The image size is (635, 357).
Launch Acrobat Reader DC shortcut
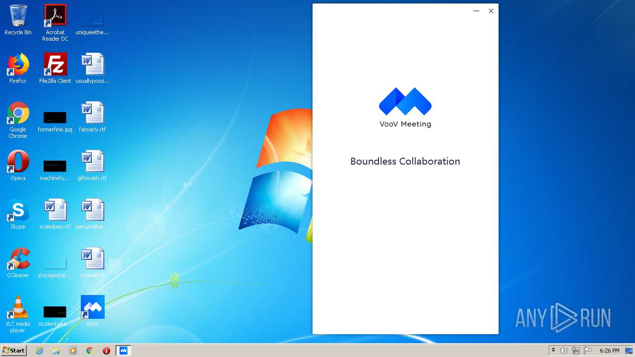tap(55, 23)
